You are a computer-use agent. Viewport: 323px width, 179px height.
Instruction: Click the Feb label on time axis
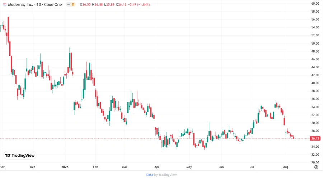coord(95,167)
